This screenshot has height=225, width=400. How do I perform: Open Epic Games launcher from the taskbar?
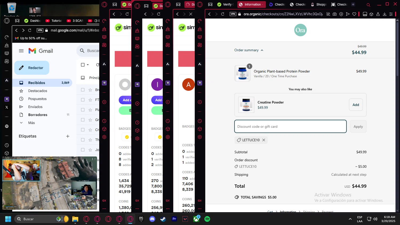tap(141, 219)
